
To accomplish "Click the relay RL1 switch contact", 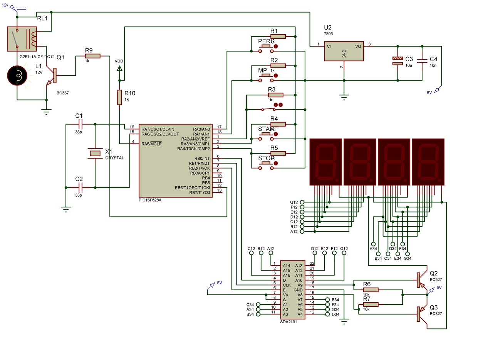I will point(15,38).
